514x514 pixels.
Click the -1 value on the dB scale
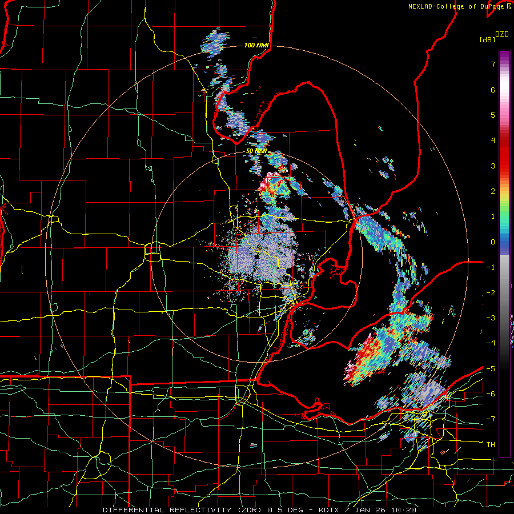[x=491, y=267]
